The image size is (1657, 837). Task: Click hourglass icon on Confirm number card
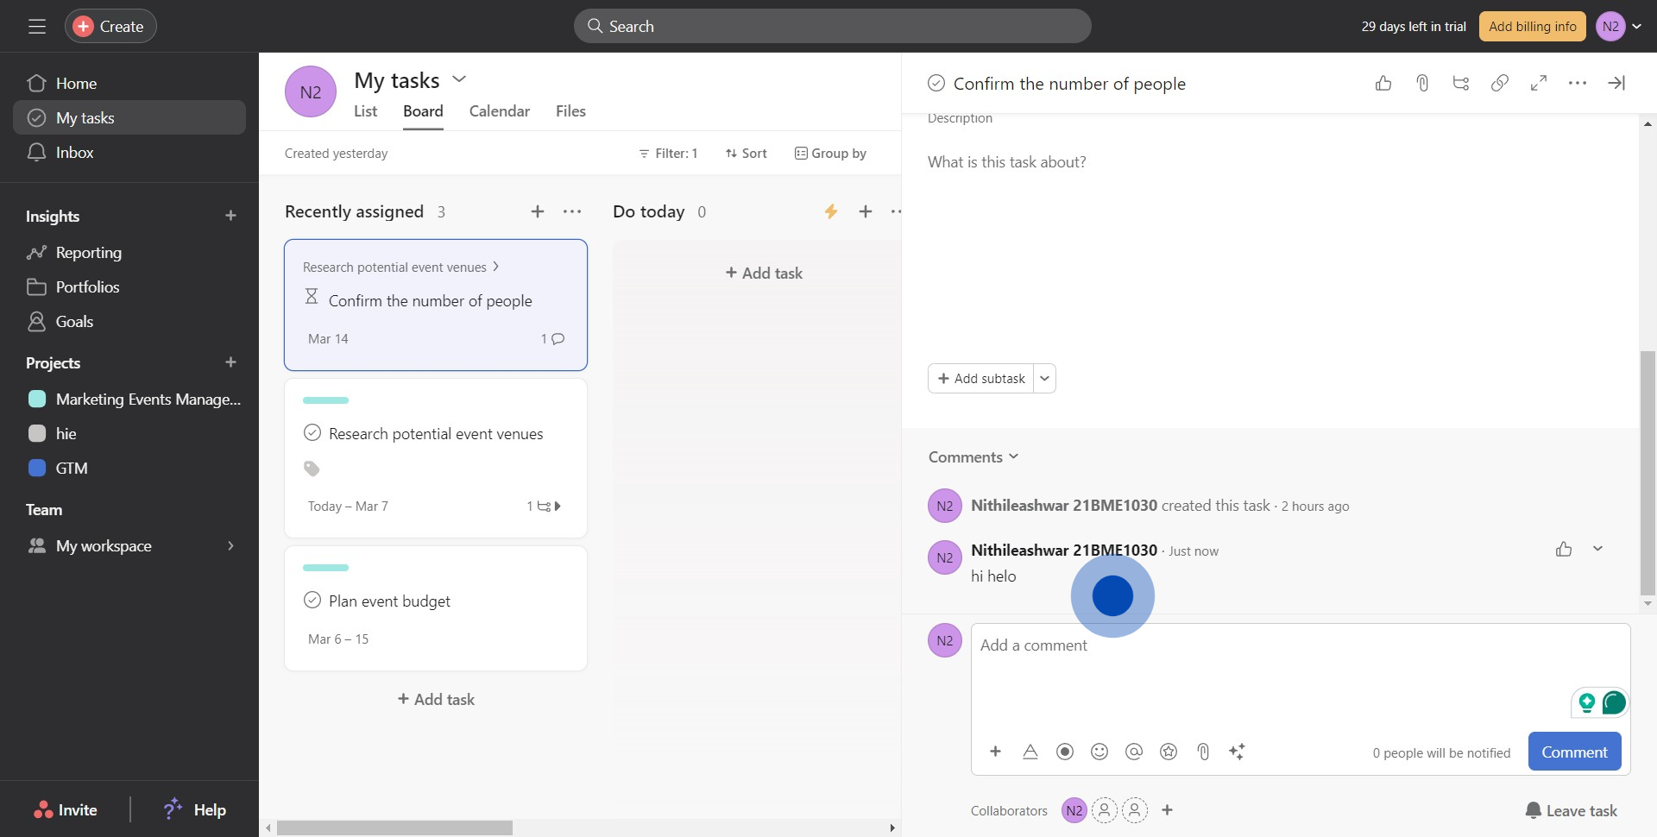(312, 297)
